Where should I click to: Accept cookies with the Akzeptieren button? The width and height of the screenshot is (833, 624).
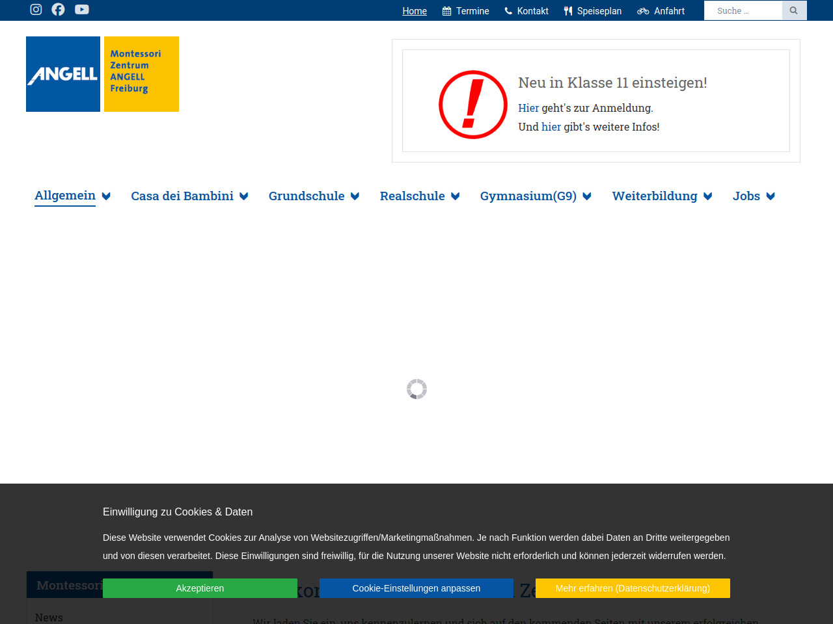coord(200,588)
